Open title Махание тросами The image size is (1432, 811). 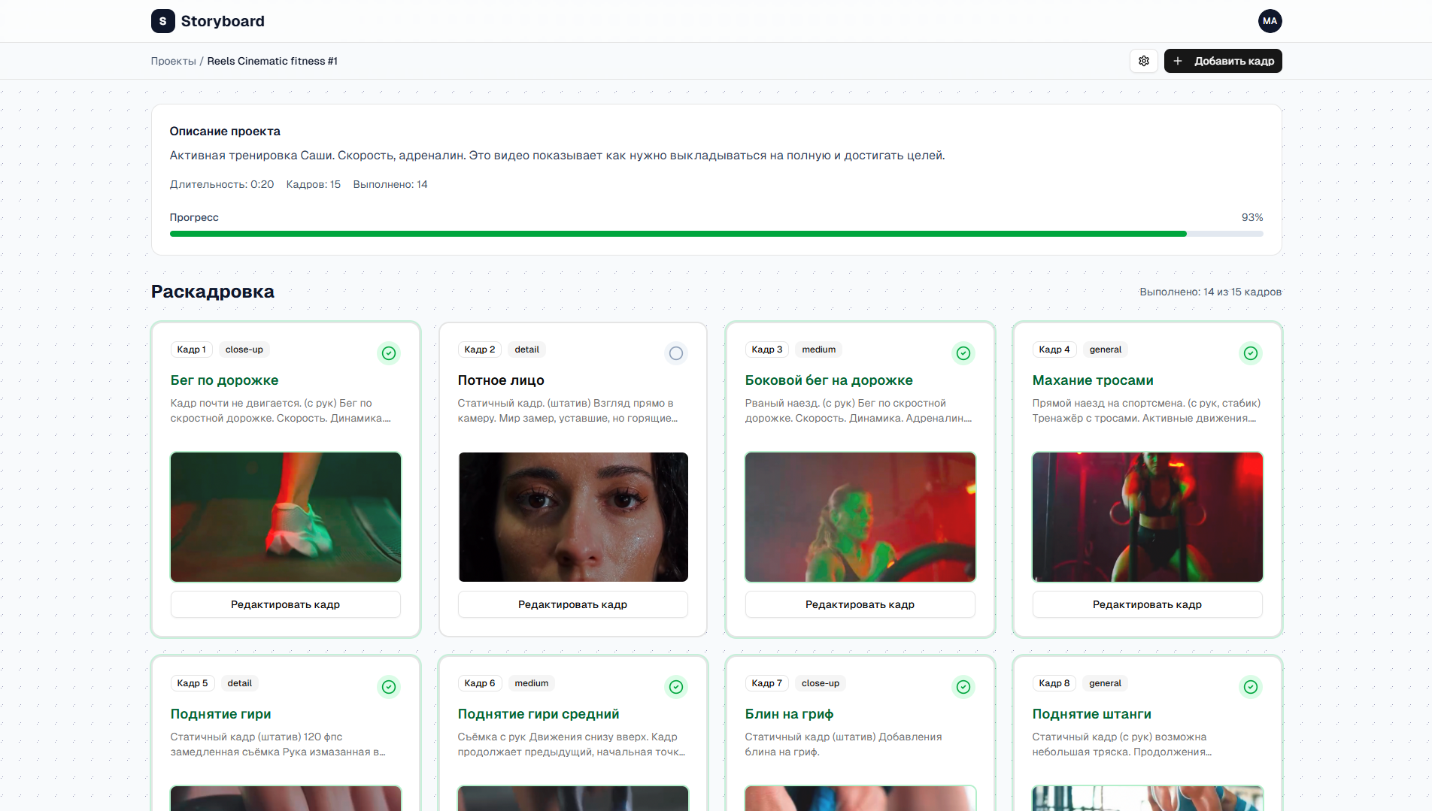coord(1093,380)
